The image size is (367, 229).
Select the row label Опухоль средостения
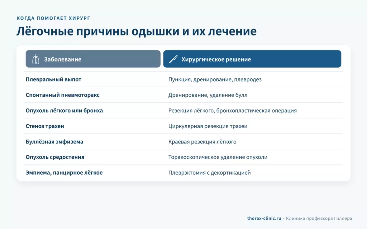55,157
